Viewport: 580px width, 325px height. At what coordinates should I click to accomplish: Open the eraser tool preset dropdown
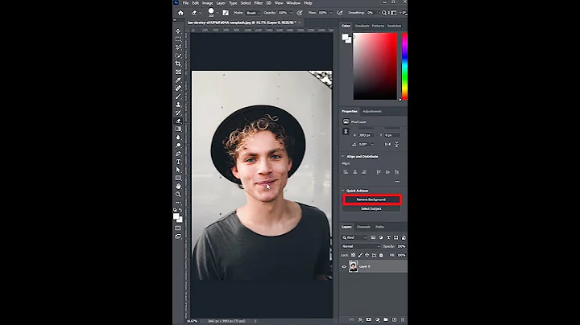pos(200,13)
